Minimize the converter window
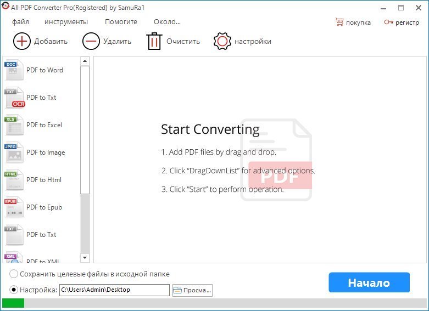The height and width of the screenshot is (311, 429). (383, 8)
